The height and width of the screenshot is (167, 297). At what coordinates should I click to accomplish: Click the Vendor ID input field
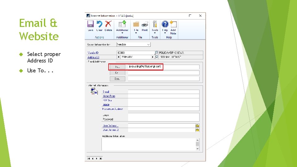[136, 53]
